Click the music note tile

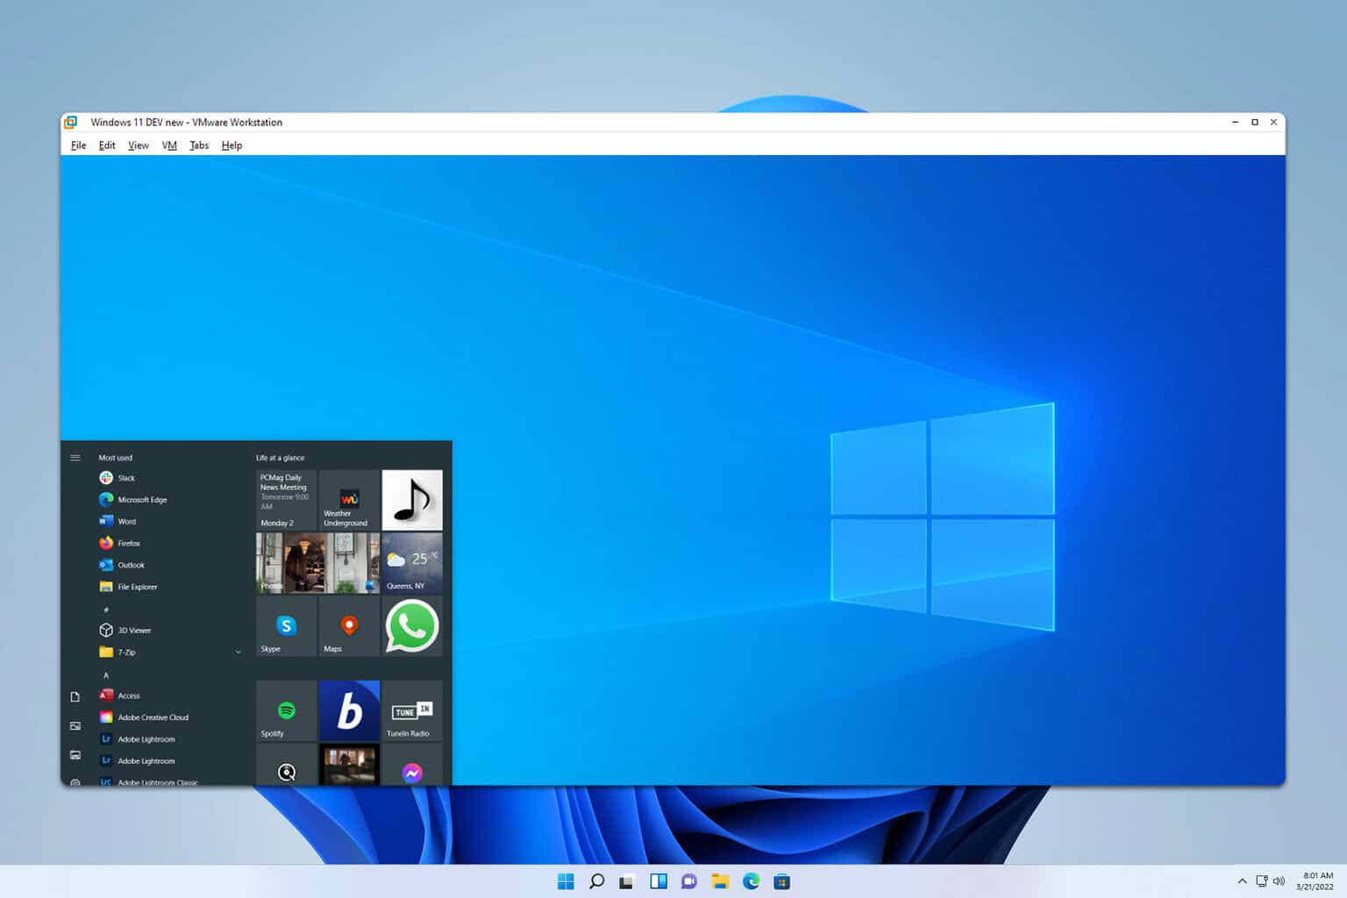point(412,500)
